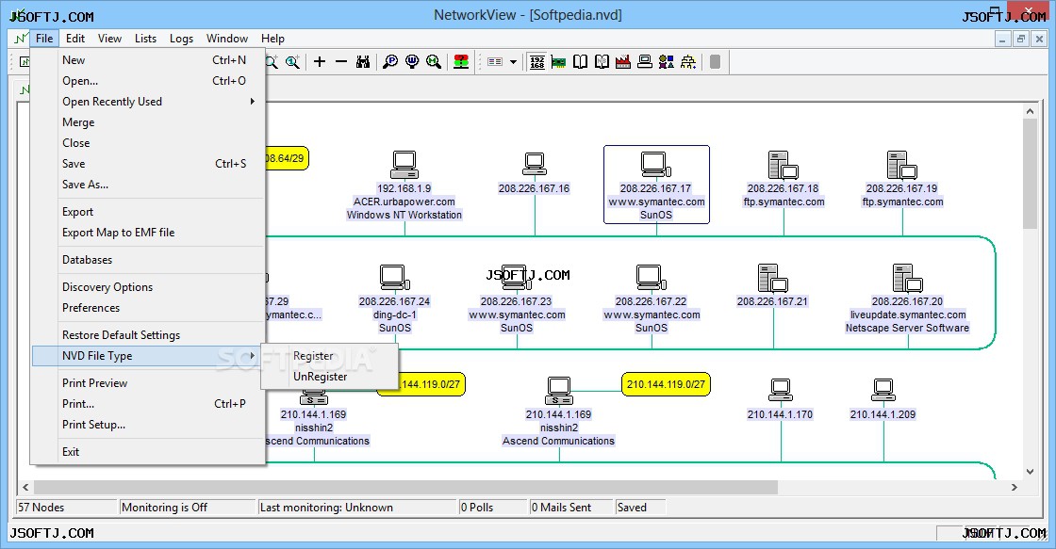Select Close in the File menu

pos(148,142)
